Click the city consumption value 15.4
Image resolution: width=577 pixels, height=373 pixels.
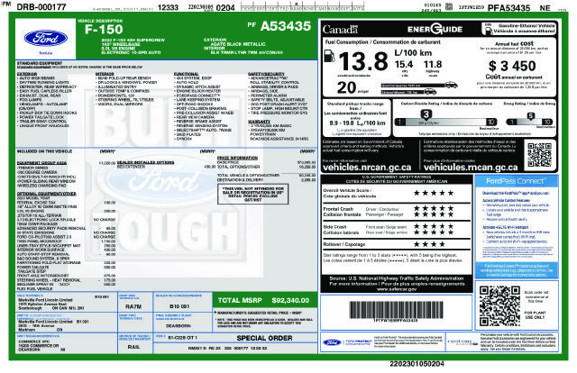(404, 64)
